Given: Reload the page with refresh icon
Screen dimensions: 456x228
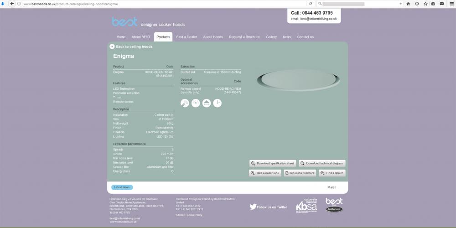Looking at the screenshot, I should pos(311,4).
